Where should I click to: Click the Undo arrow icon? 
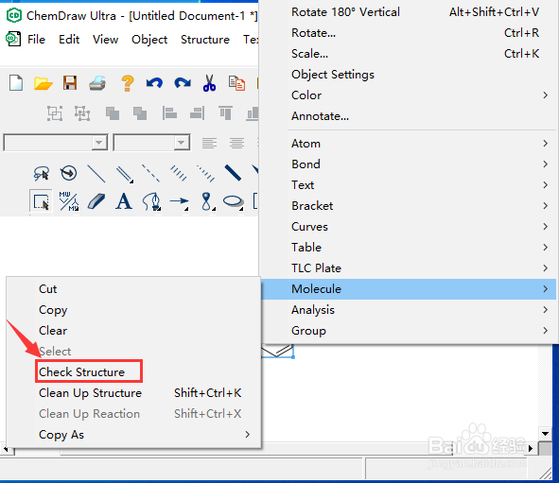[x=154, y=83]
